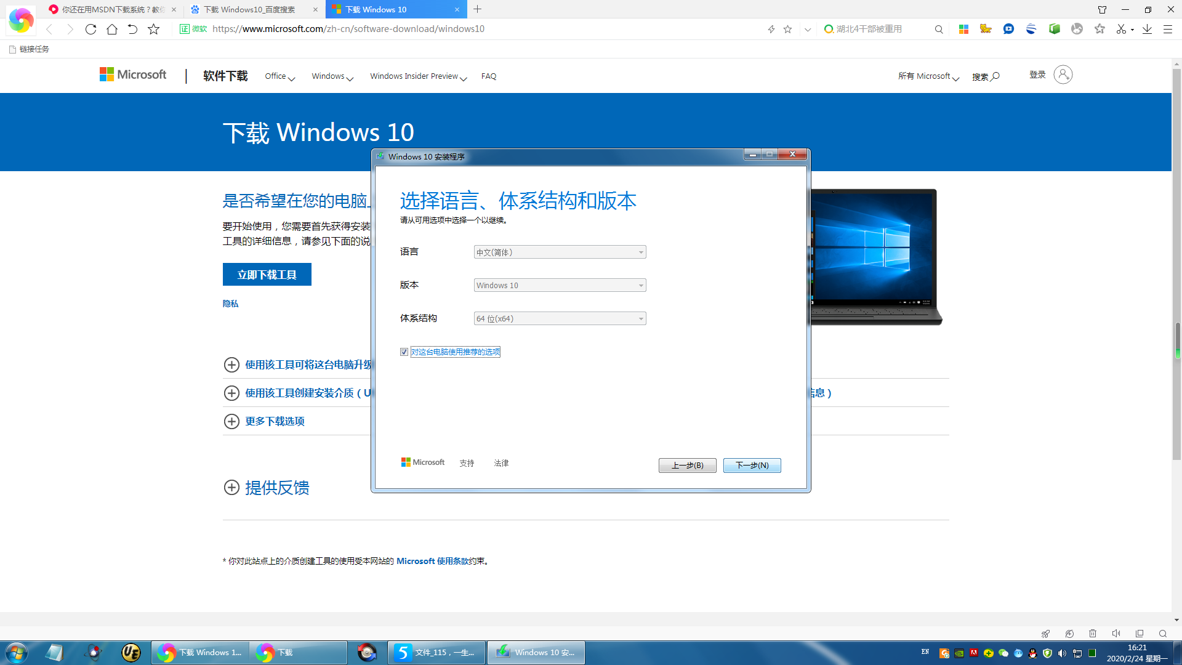Click the rocket accelerator icon in status bar
The image size is (1182, 665).
pyautogui.click(x=1045, y=634)
